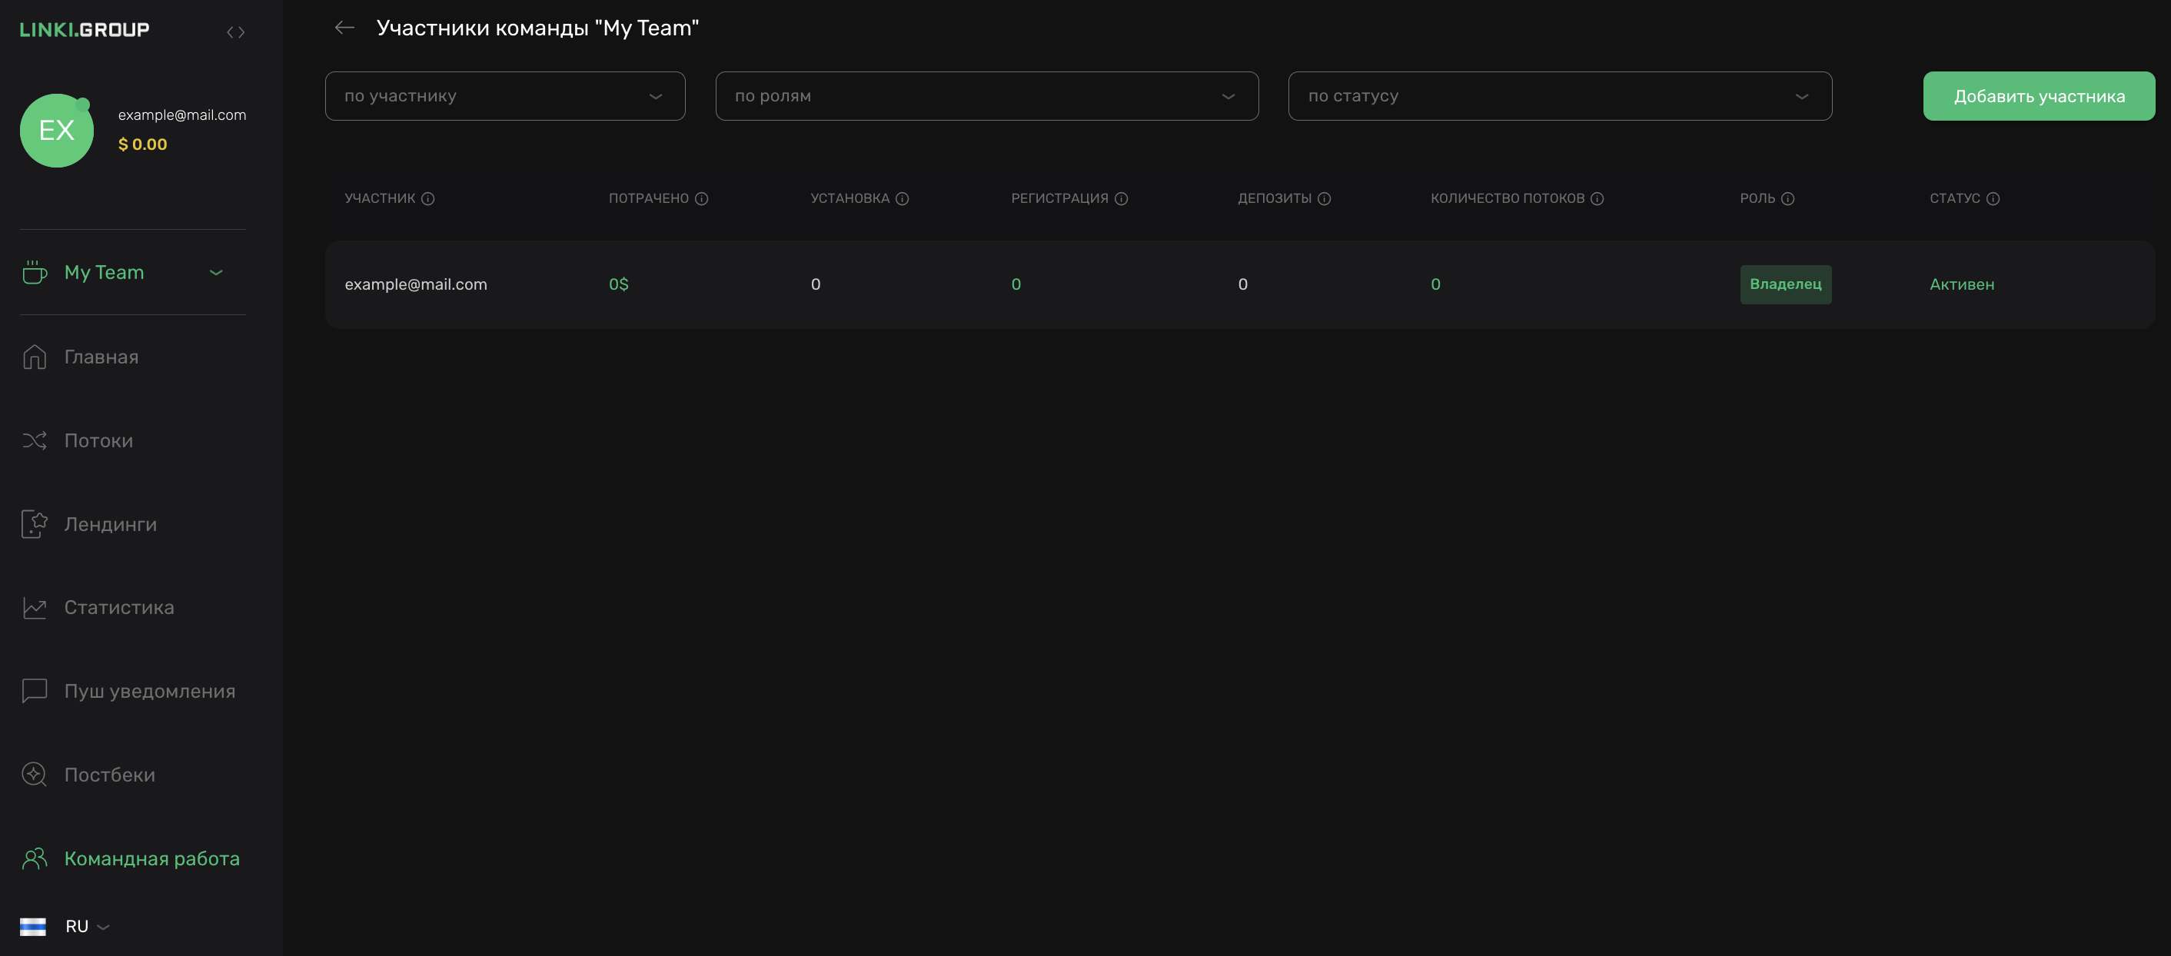Click the info icon next to ДЕПОЗИТЫ
2171x956 pixels.
coord(1324,199)
